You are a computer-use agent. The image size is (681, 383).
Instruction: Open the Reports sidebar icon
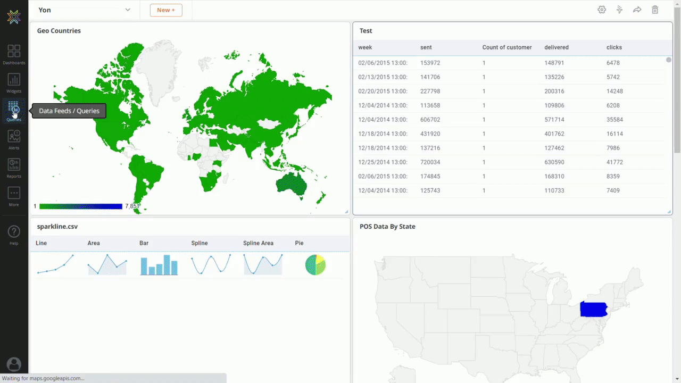(14, 165)
